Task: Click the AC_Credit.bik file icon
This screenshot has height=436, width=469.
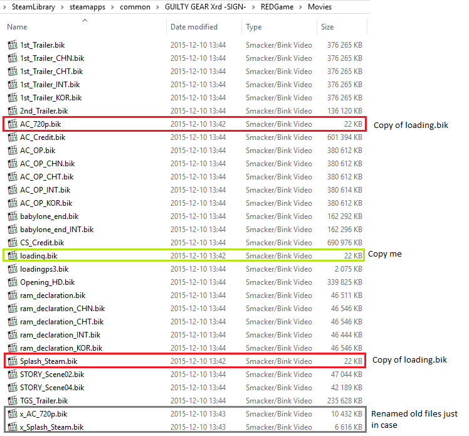Action: (x=13, y=137)
